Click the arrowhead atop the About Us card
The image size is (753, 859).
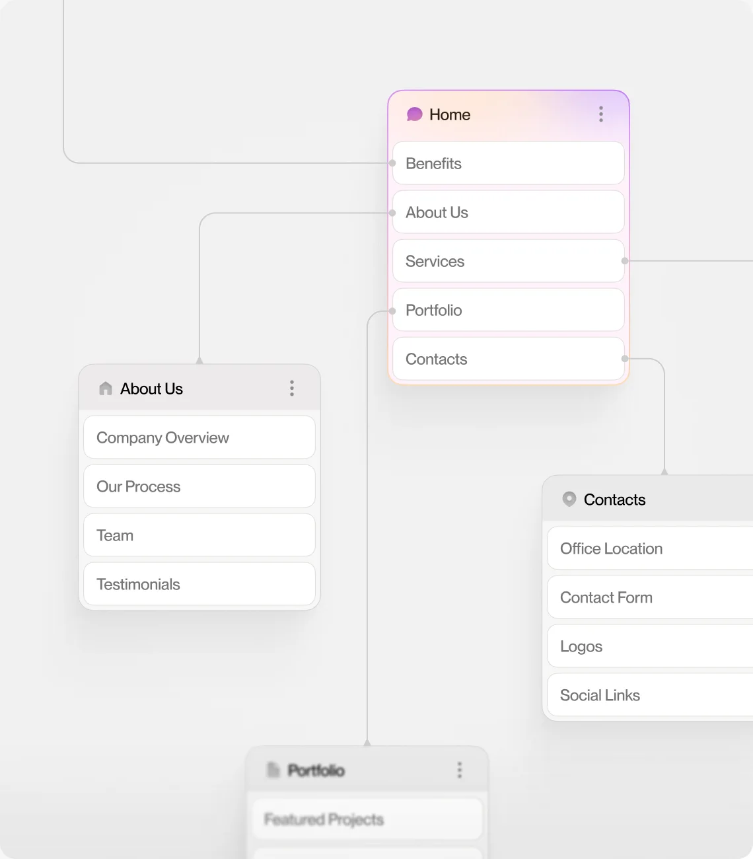pyautogui.click(x=199, y=361)
